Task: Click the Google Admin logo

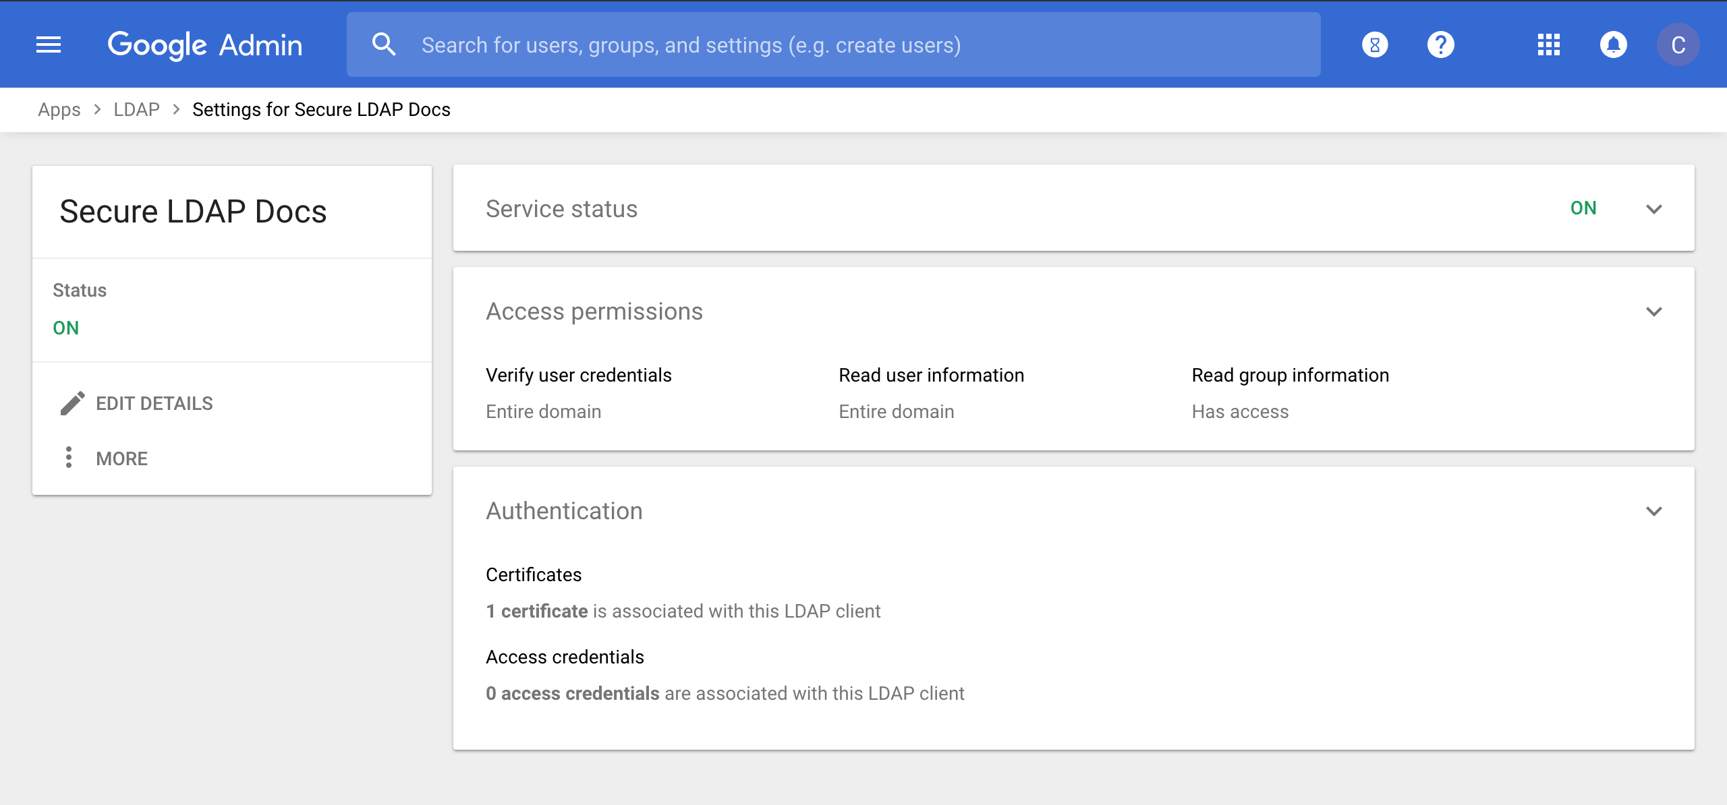Action: click(205, 45)
